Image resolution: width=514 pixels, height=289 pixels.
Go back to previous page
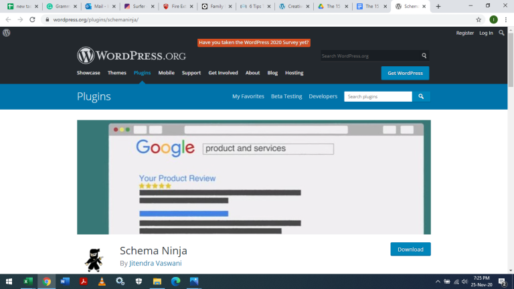pyautogui.click(x=8, y=19)
